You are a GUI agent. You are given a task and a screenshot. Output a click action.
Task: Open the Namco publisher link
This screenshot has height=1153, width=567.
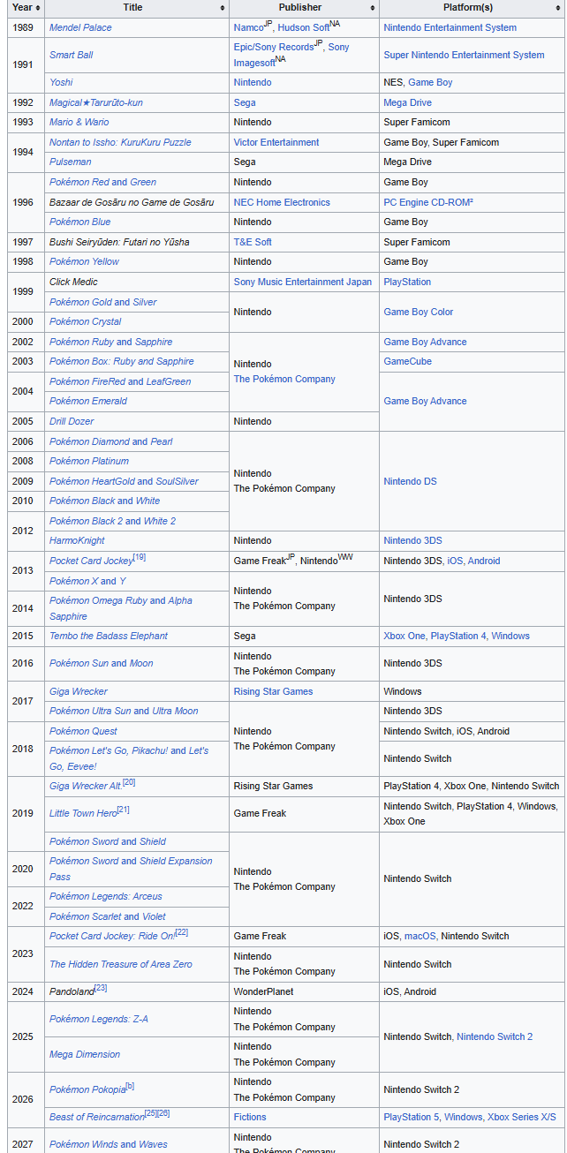(249, 28)
